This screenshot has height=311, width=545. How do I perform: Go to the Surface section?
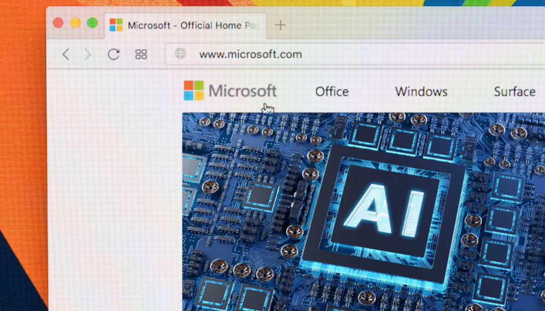(x=514, y=92)
